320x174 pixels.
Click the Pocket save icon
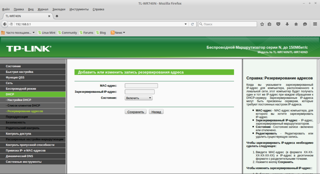pos(278,24)
